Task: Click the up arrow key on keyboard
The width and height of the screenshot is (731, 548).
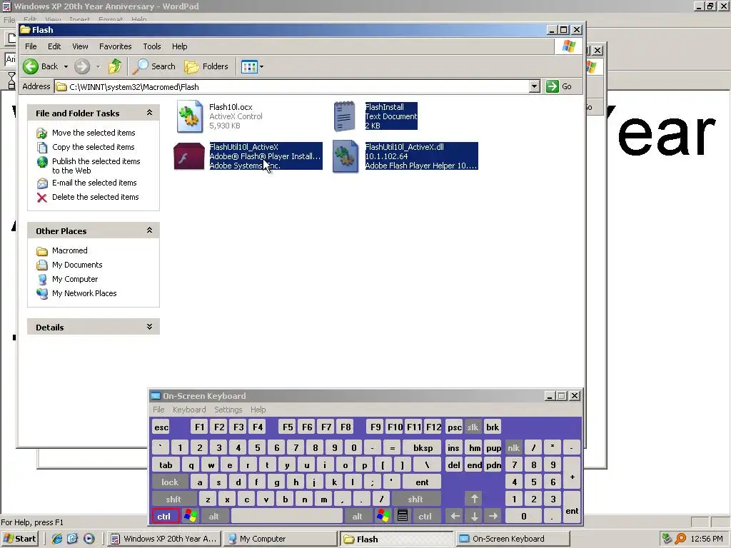Action: click(474, 499)
